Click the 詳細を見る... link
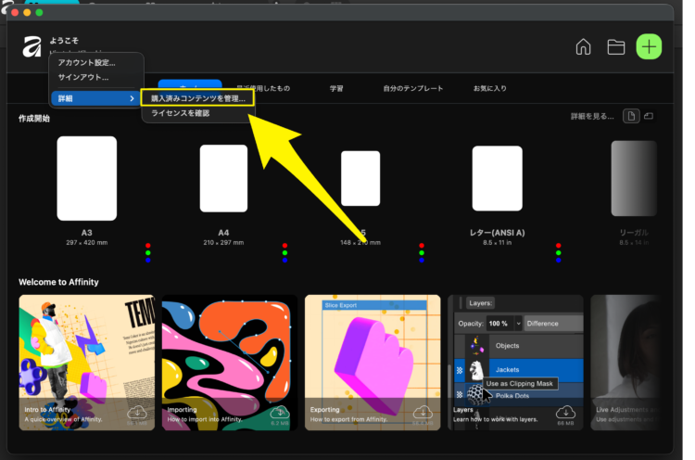This screenshot has width=695, height=460. pyautogui.click(x=591, y=116)
